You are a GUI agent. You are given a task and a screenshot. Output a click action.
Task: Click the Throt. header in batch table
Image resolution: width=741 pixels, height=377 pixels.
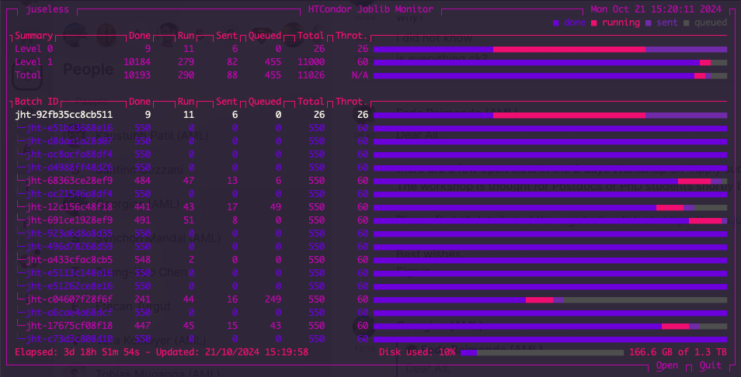[x=352, y=102]
